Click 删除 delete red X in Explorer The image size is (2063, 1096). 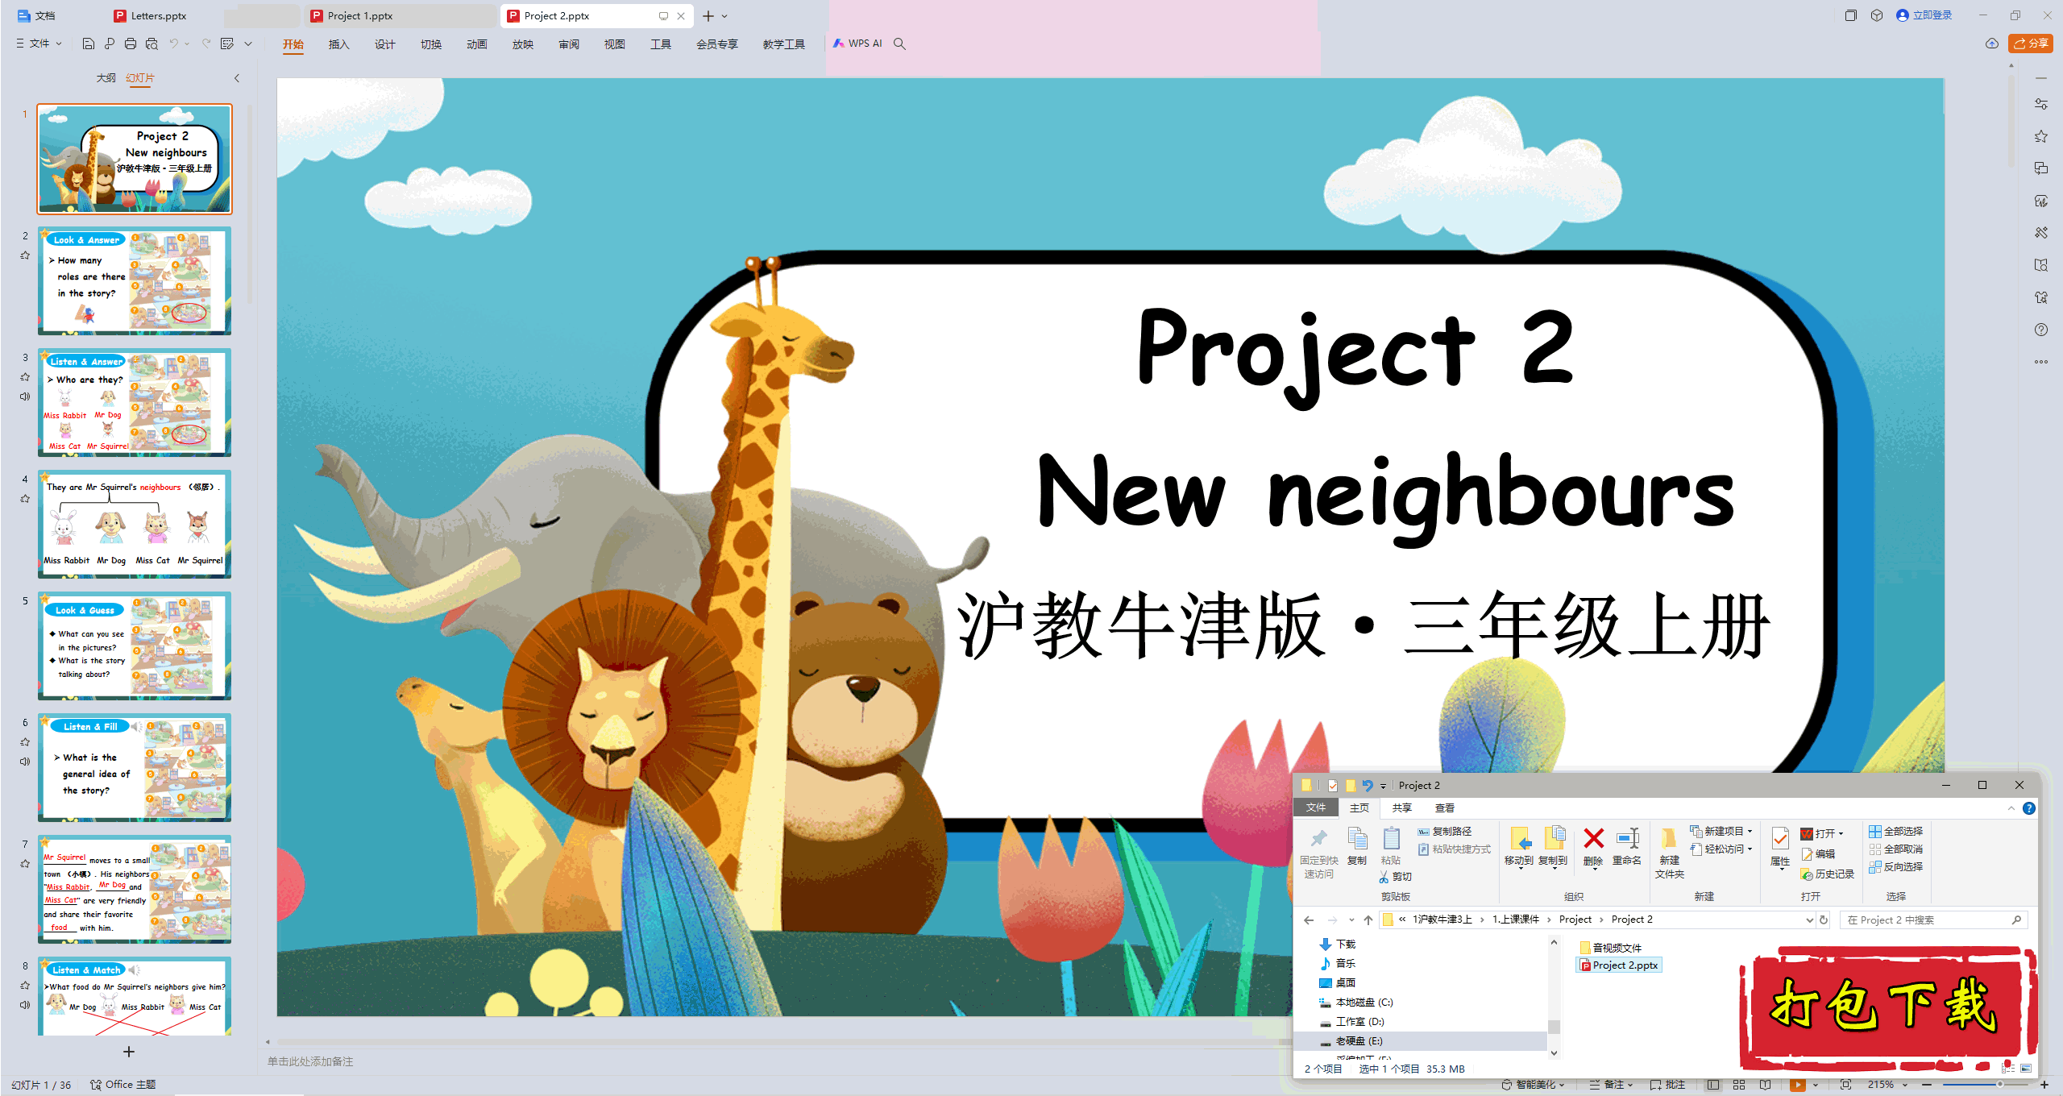[x=1593, y=846]
